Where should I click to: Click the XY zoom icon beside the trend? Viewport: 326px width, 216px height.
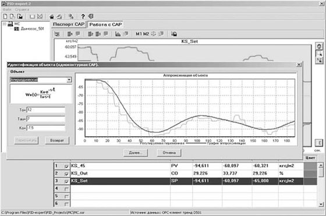319,61
